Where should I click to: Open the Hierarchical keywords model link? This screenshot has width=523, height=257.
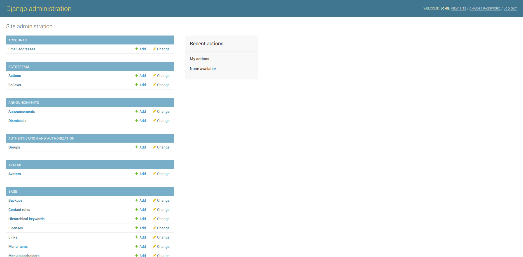pyautogui.click(x=26, y=219)
